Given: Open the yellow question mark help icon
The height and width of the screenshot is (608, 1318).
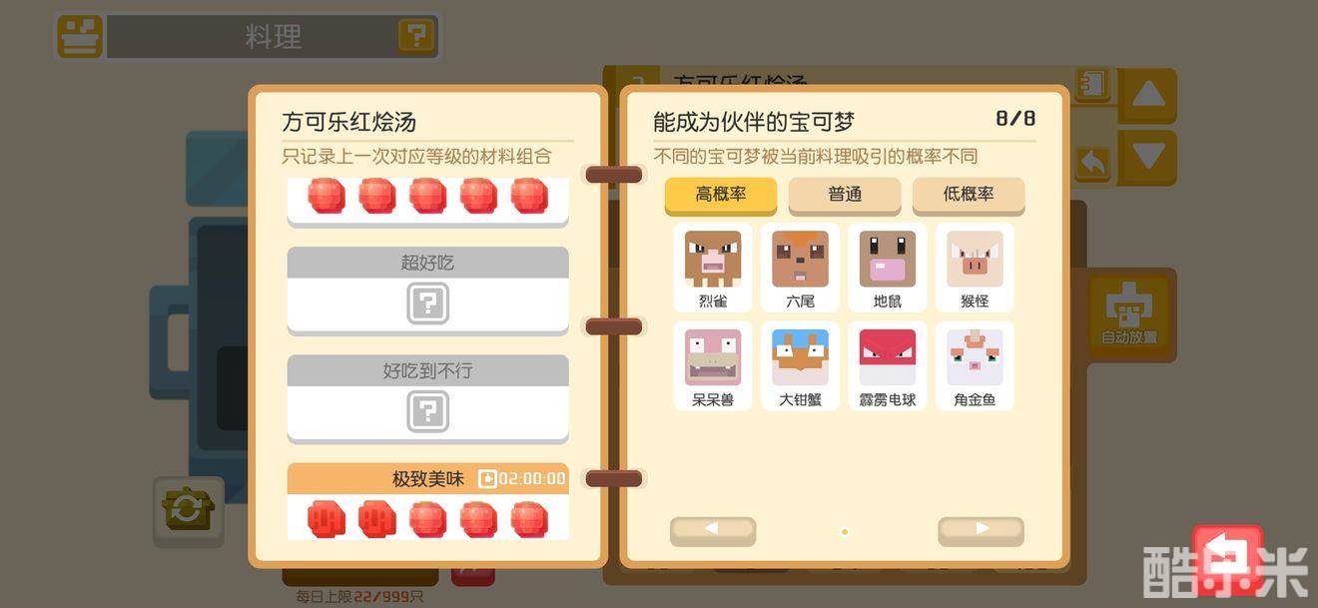Looking at the screenshot, I should click(x=416, y=36).
